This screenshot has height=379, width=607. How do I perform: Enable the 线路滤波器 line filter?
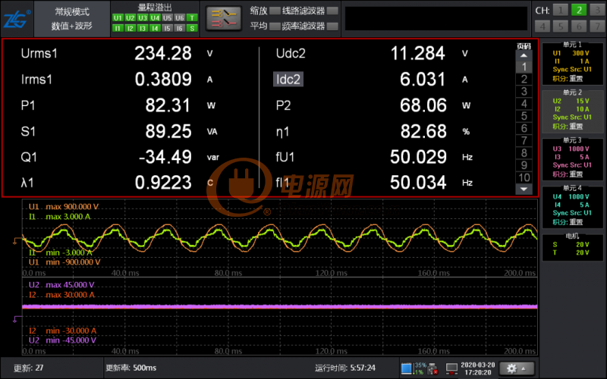(332, 11)
